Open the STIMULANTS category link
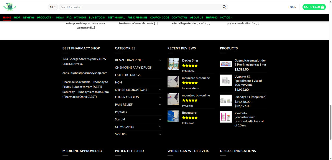The height and width of the screenshot is (160, 332). [124, 127]
